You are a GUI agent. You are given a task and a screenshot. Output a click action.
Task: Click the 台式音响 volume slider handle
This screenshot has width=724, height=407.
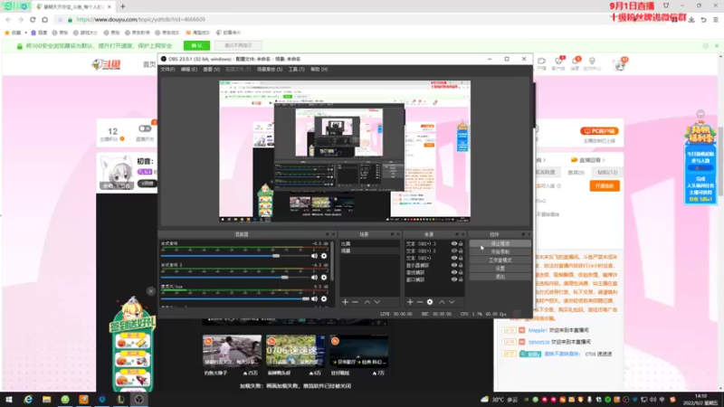(x=276, y=256)
